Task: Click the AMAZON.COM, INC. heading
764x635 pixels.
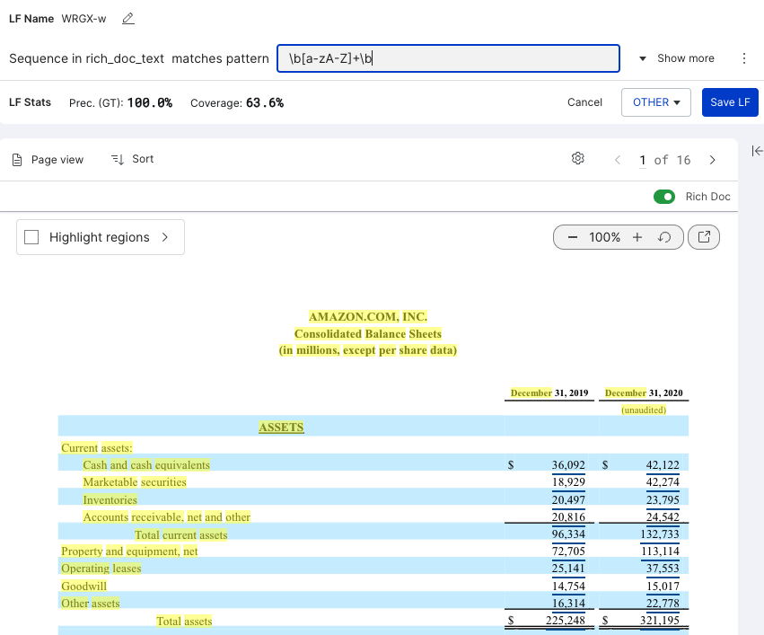Action: (368, 317)
